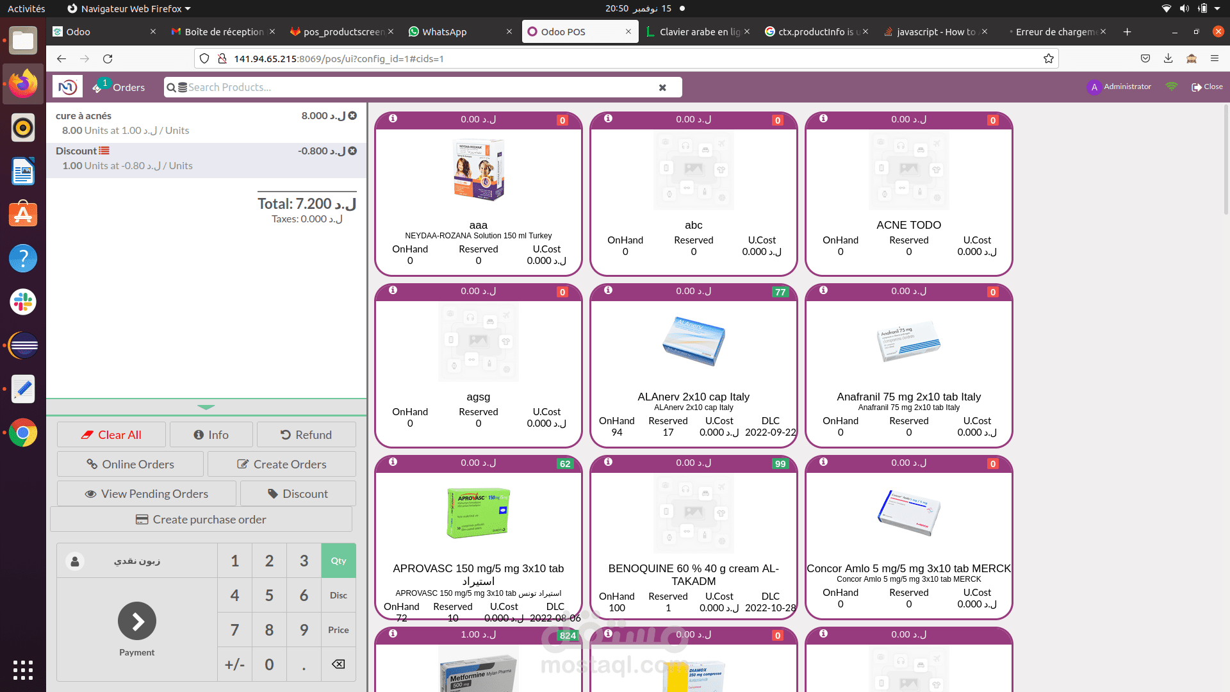
Task: Tap numpad digit 5
Action: coord(269,595)
